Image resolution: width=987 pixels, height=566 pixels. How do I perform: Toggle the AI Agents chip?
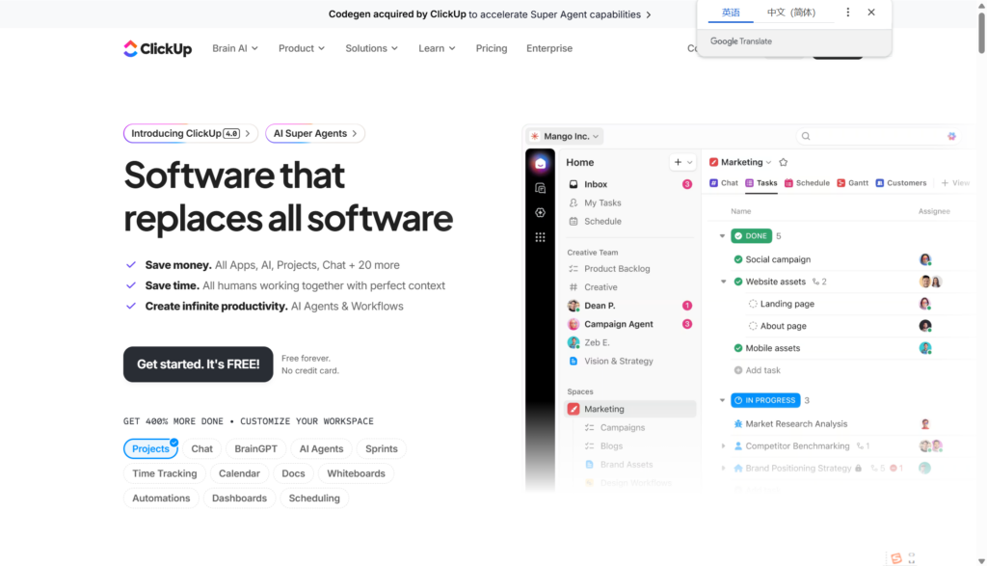[x=321, y=448]
